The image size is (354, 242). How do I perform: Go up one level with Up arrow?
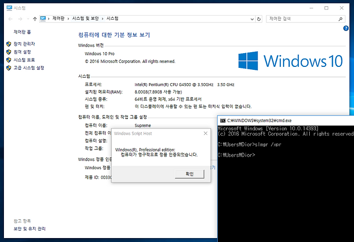pyautogui.click(x=35, y=19)
